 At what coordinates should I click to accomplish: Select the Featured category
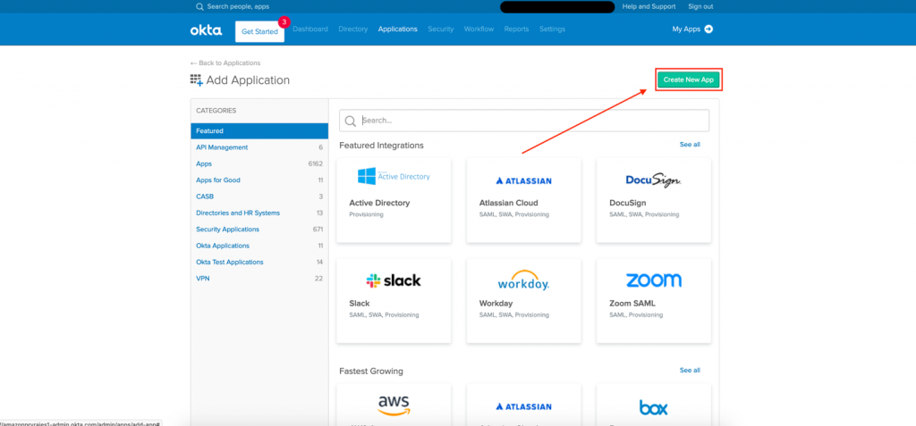[x=259, y=131]
